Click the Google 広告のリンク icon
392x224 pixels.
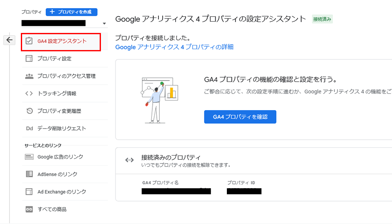coord(29,157)
